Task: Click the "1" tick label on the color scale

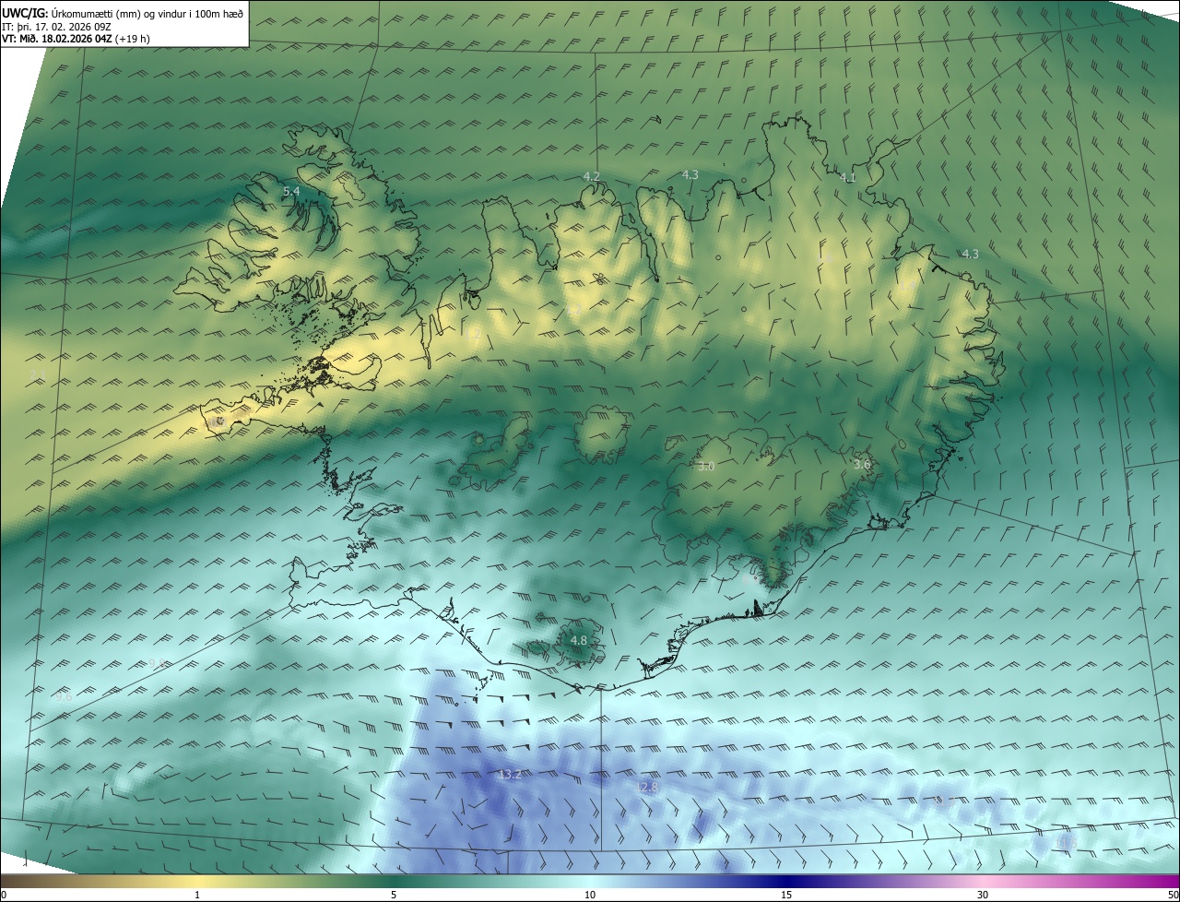Action: click(197, 895)
